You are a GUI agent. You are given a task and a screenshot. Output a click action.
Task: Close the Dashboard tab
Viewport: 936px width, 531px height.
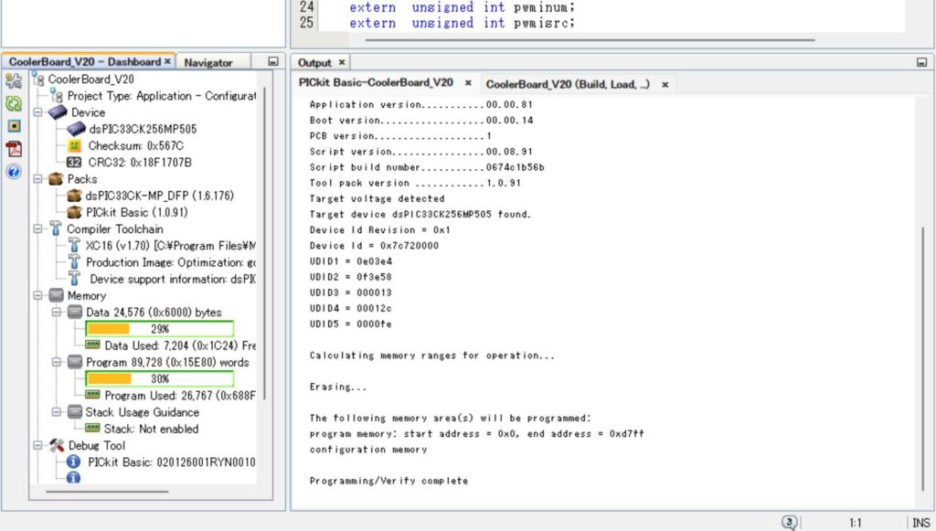168,61
